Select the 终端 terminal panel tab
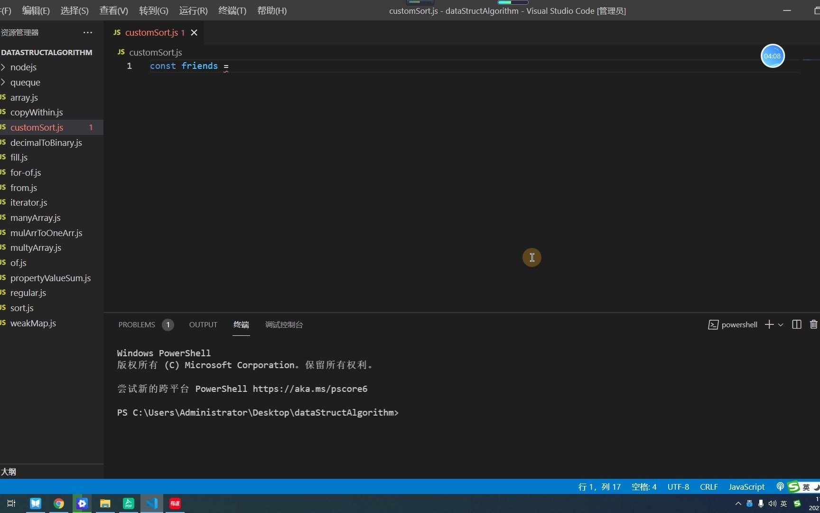The image size is (820, 513). [x=241, y=324]
